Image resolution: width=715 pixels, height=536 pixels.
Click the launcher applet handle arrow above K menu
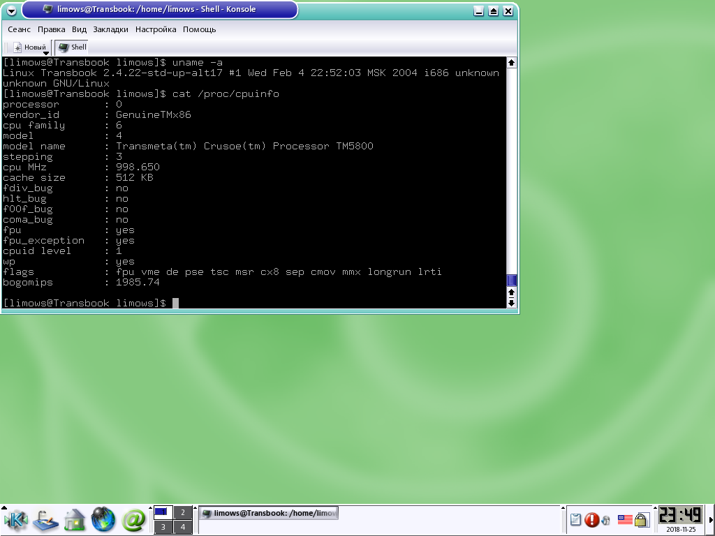tap(3, 507)
